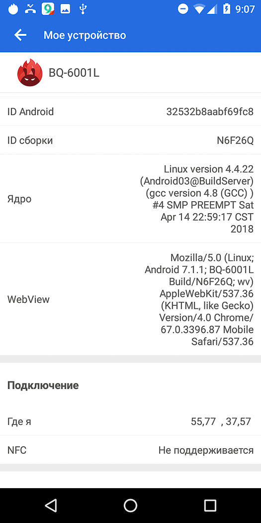Tap the back arrow in header
Viewport: 261px width, 523px height.
pyautogui.click(x=20, y=35)
